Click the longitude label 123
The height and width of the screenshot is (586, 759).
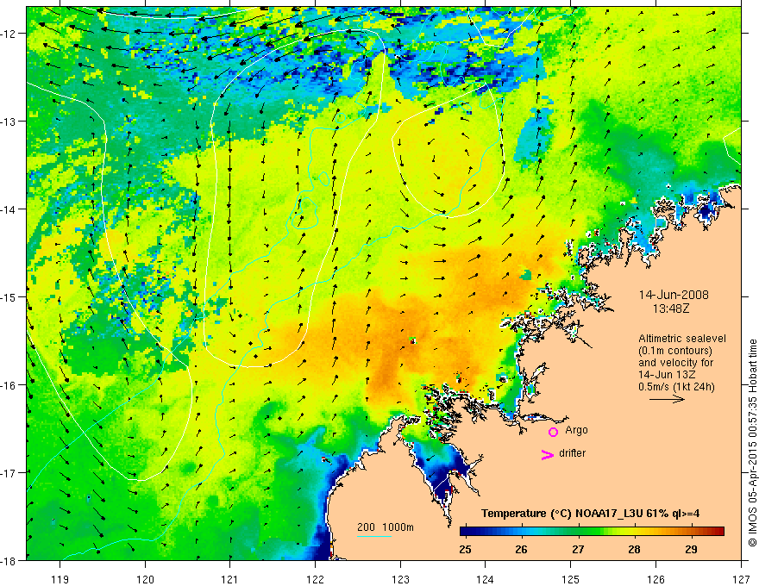tap(401, 580)
